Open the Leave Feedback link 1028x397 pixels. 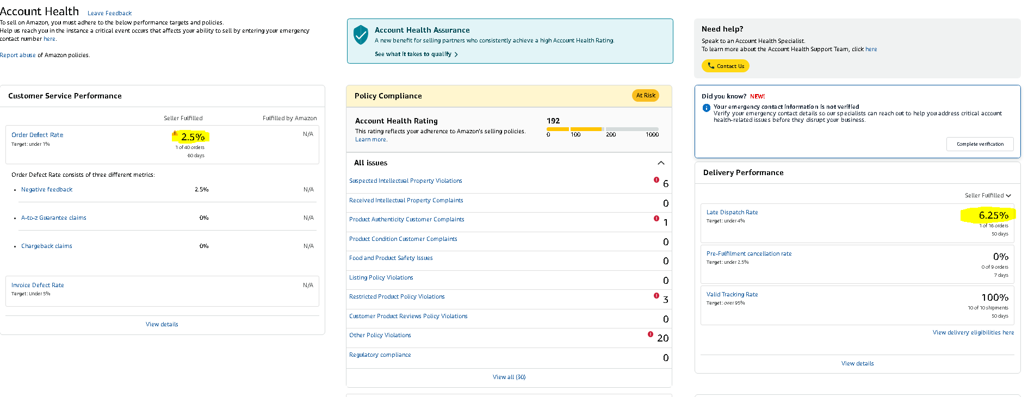109,13
